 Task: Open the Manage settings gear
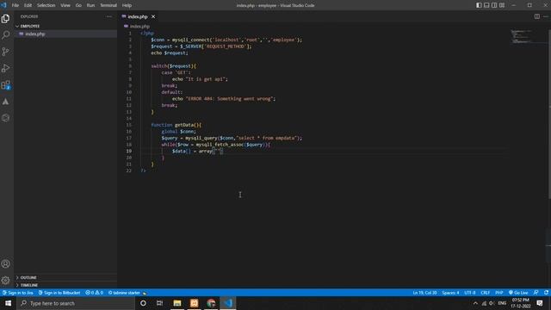click(x=6, y=280)
